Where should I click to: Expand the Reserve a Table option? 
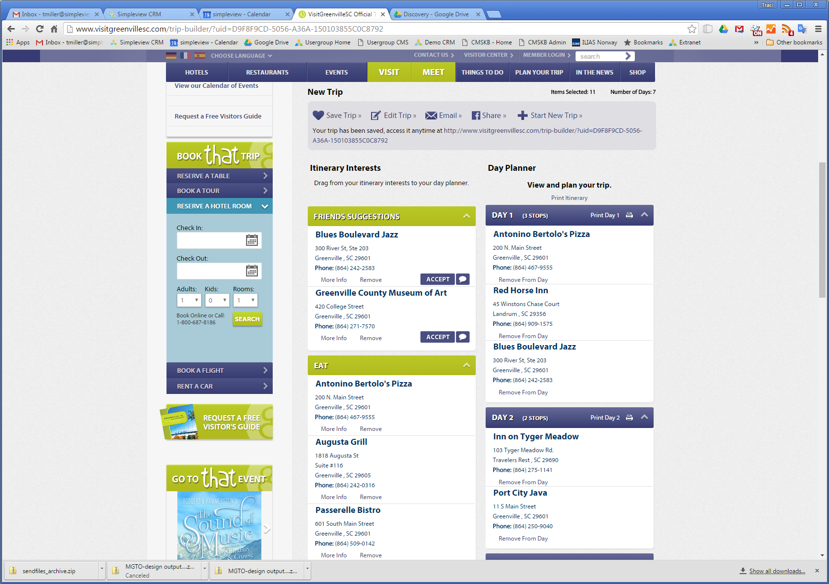[x=219, y=176]
